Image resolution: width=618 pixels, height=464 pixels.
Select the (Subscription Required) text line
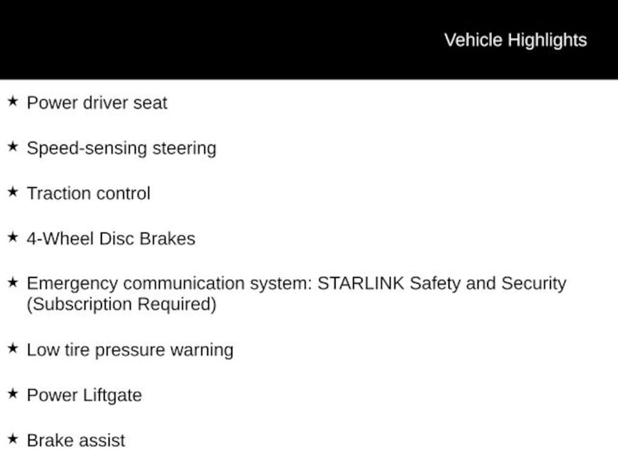[x=121, y=304]
